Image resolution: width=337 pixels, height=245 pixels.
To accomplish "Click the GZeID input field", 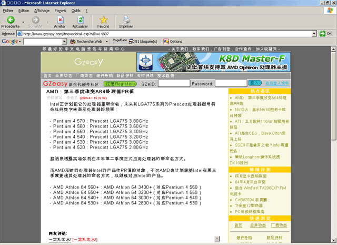I will (x=174, y=83).
